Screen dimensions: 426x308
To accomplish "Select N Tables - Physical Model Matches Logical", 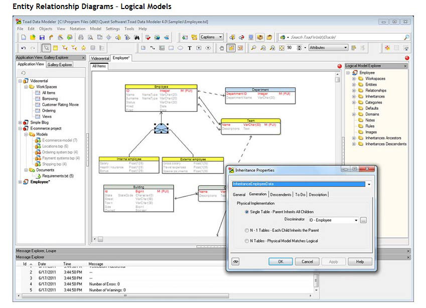I will pos(281,241).
